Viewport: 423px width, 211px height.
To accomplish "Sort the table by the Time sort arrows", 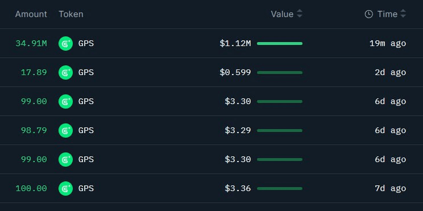I will (x=403, y=14).
